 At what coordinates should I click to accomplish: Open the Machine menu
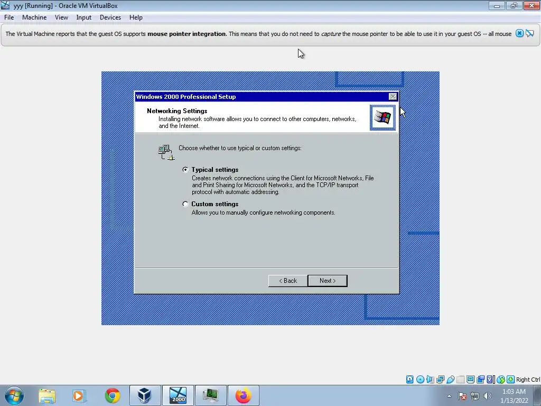tap(34, 17)
